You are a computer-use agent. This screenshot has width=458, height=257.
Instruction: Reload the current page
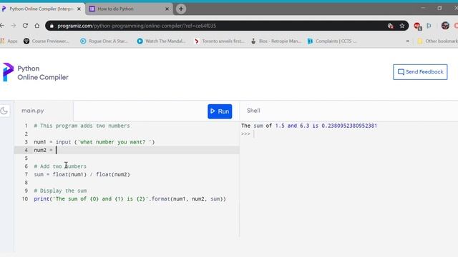26,26
